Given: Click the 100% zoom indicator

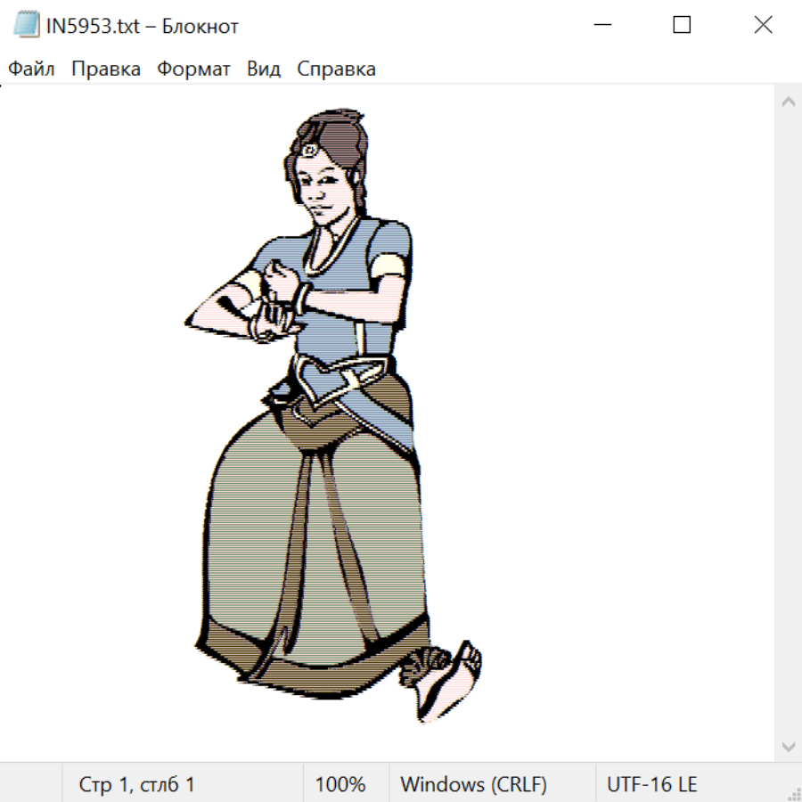Looking at the screenshot, I should tap(340, 784).
